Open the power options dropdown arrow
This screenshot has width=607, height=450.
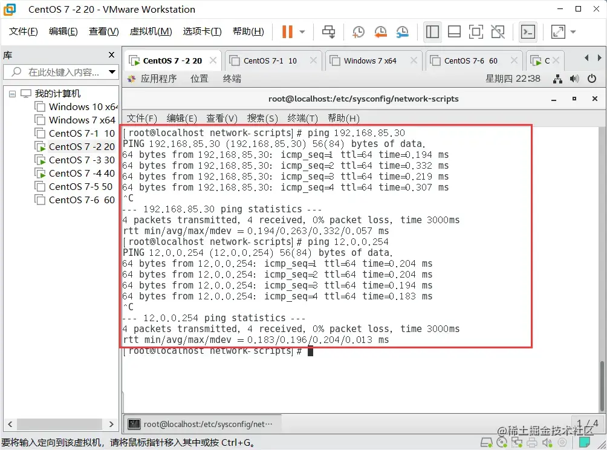coord(302,32)
